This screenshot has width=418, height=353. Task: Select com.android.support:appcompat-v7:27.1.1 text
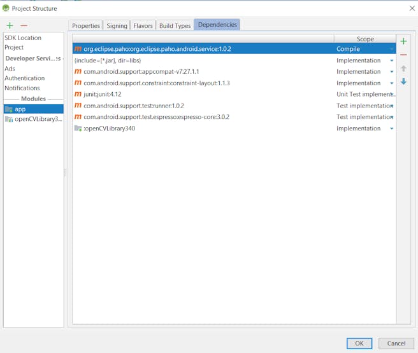click(x=141, y=72)
